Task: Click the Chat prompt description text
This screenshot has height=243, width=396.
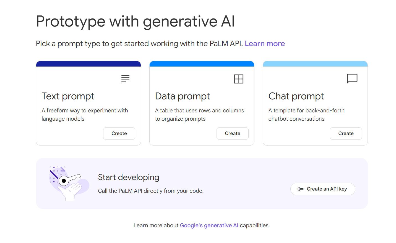Action: click(306, 115)
